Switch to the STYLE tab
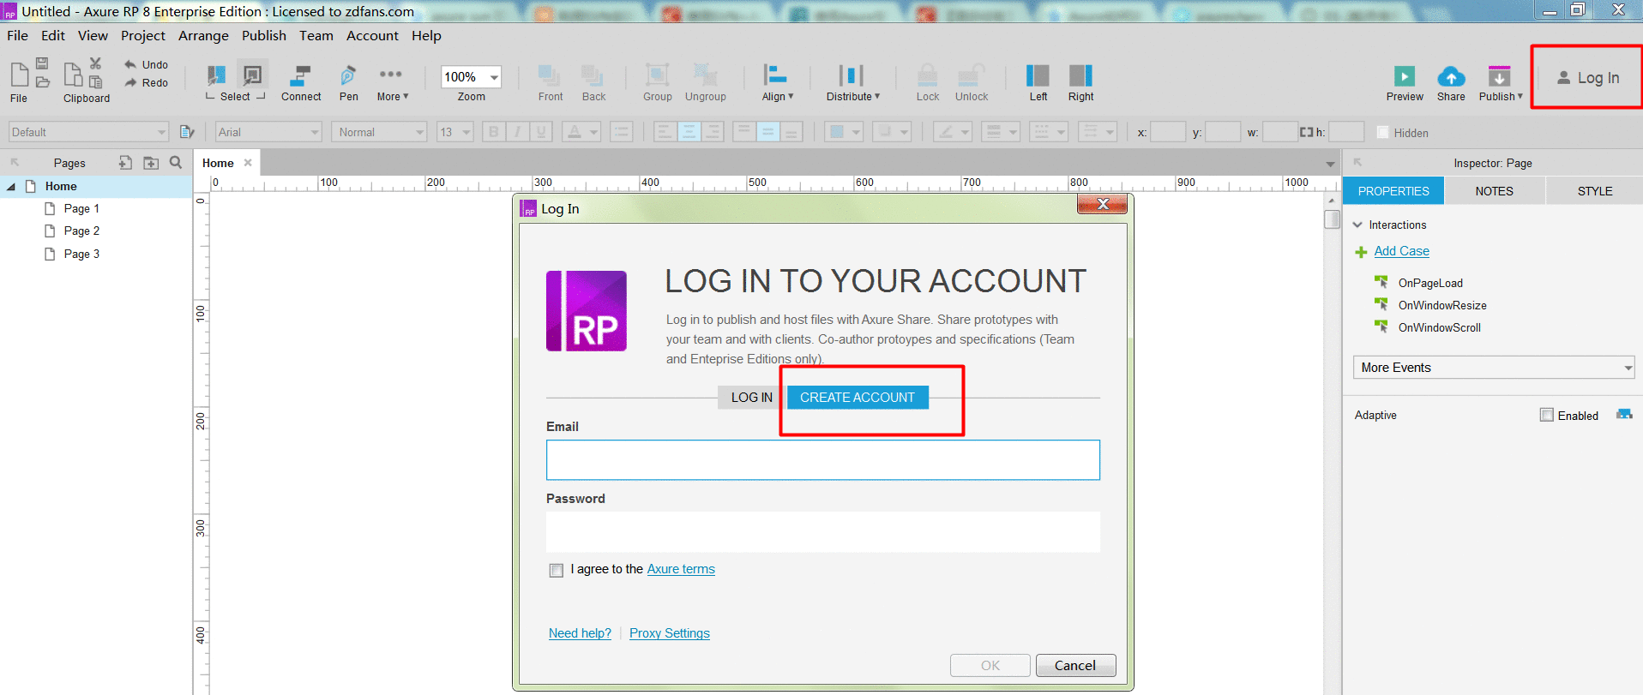1643x695 pixels. [1595, 191]
